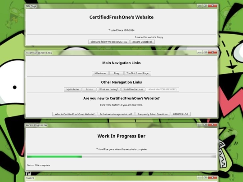Maximize the Content window
The image size is (243, 182).
(205, 178)
